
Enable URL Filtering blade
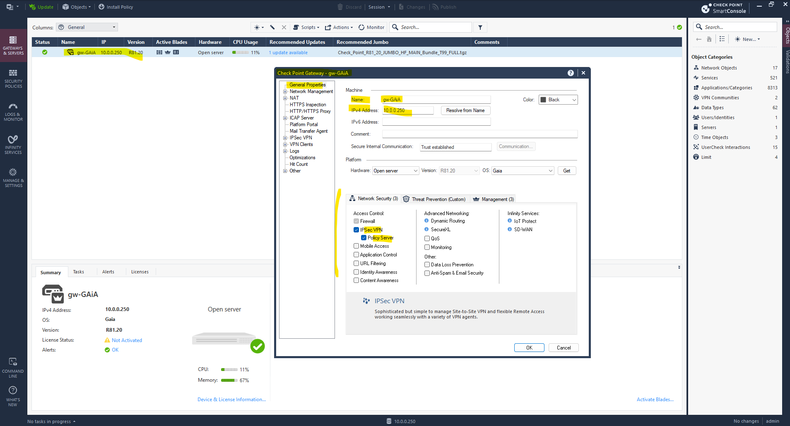(x=356, y=263)
